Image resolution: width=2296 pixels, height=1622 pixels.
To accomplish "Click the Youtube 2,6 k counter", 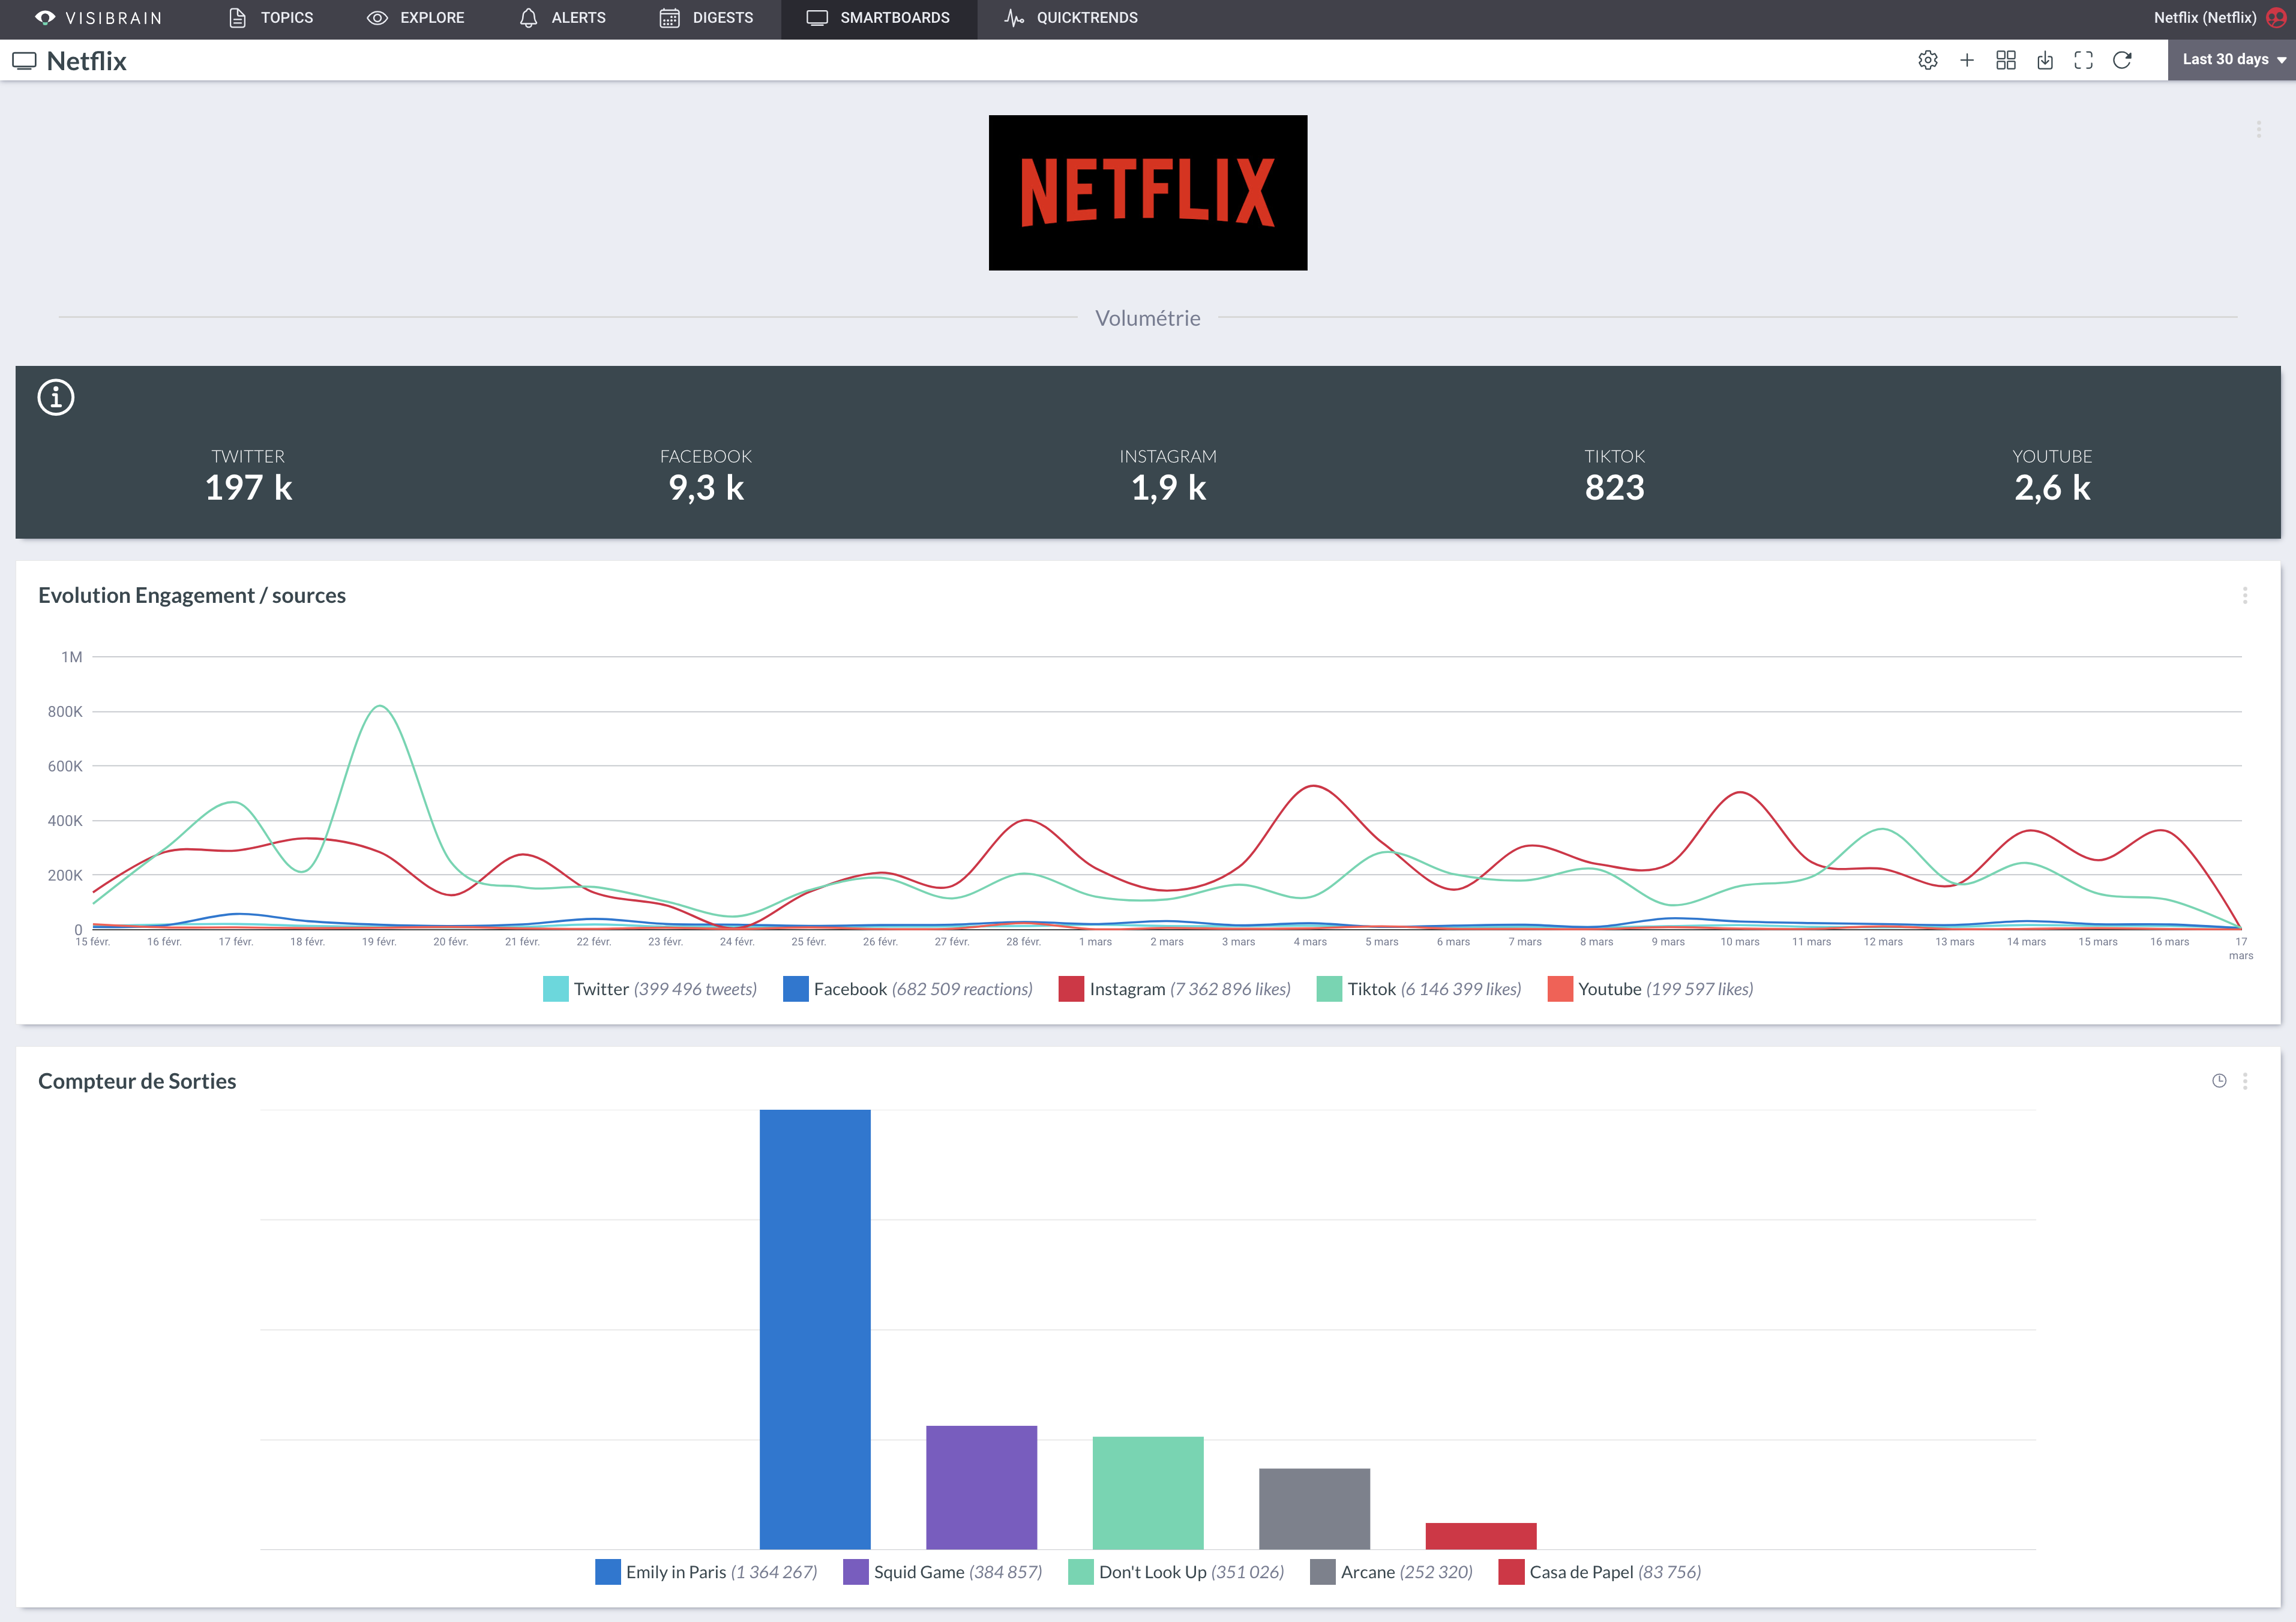I will [2052, 476].
